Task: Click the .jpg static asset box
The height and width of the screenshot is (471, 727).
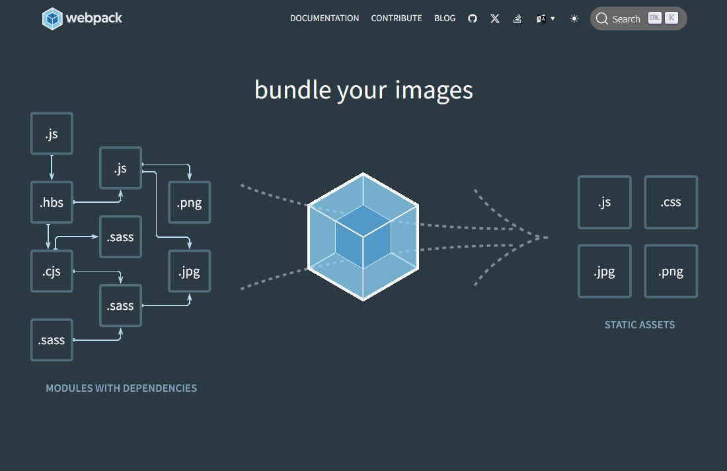Action: (x=604, y=272)
